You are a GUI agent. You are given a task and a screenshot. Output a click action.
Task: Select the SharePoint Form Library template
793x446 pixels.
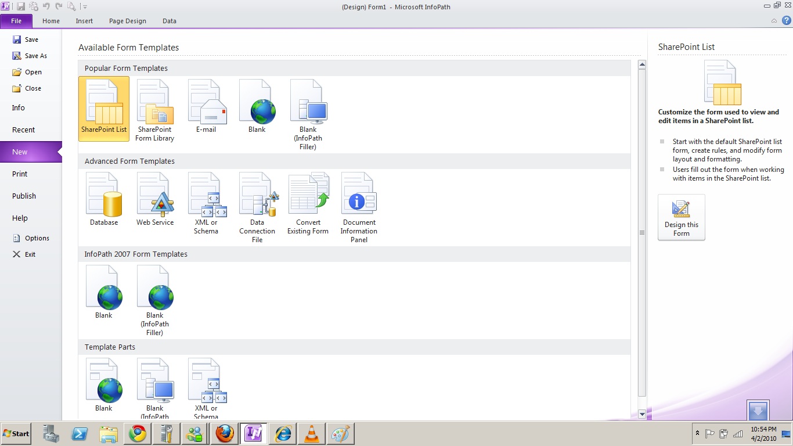tap(155, 110)
